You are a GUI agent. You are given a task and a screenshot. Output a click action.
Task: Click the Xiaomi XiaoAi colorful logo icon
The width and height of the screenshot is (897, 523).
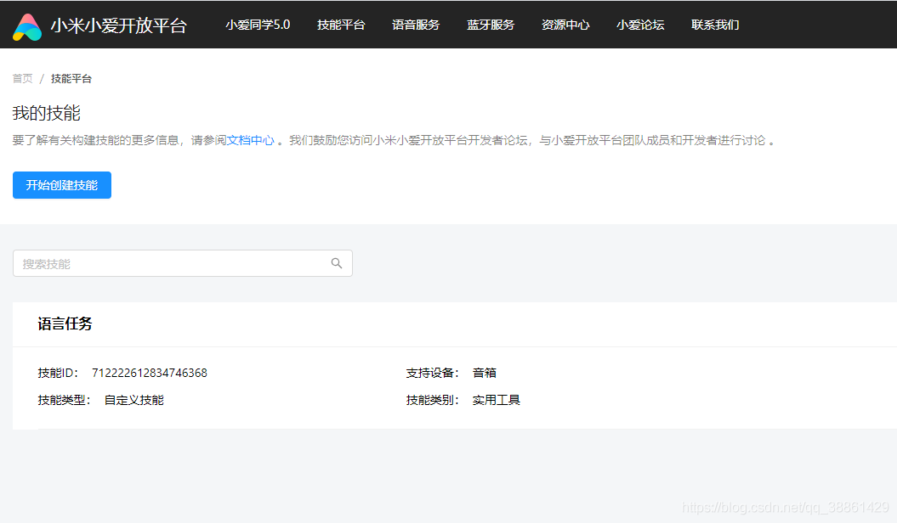click(27, 27)
